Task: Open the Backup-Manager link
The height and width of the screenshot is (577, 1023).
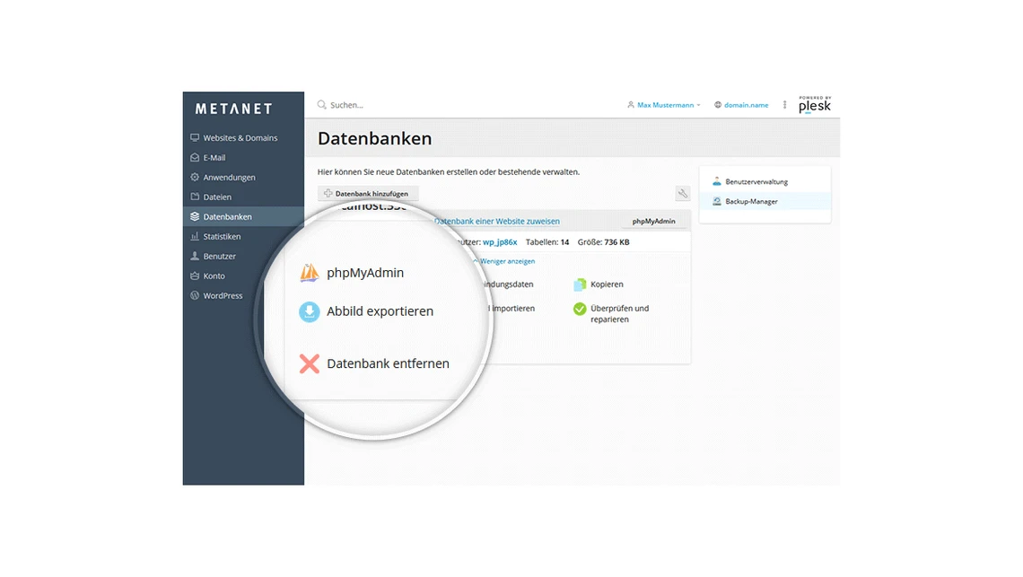Action: click(x=751, y=202)
